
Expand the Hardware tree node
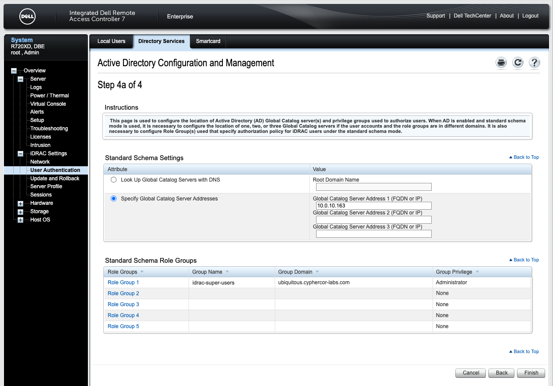click(x=20, y=204)
